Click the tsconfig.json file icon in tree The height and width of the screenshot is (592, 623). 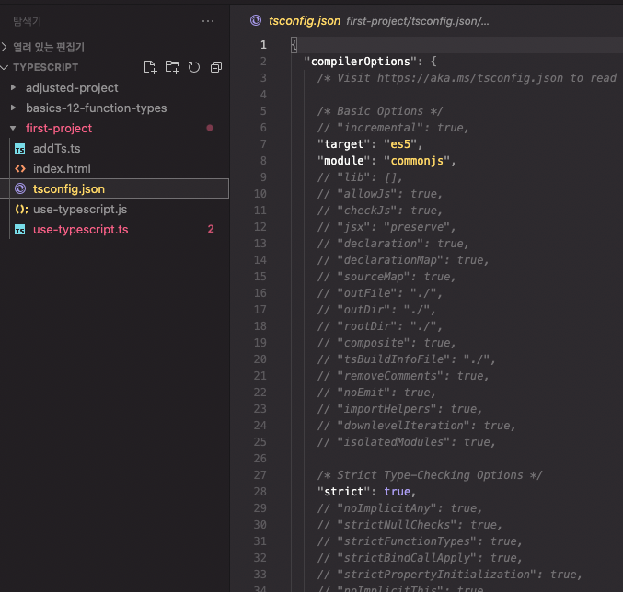point(20,188)
